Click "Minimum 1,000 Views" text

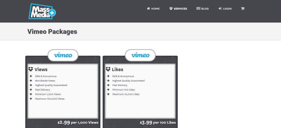tap(48, 94)
